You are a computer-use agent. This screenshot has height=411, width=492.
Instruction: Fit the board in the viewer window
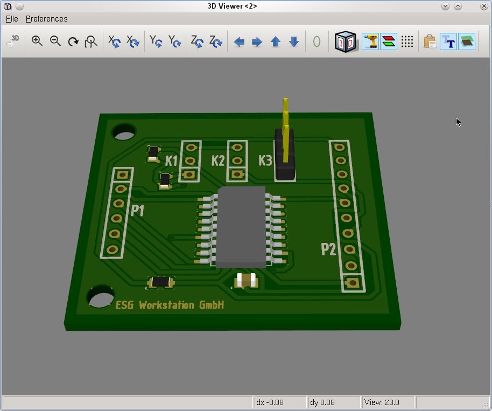91,41
